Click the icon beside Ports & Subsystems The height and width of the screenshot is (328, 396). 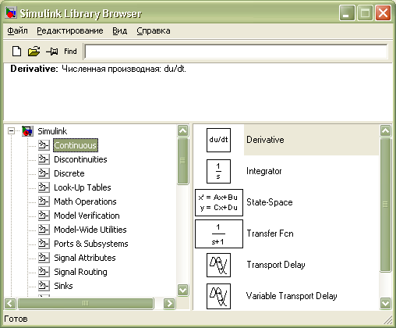44,244
